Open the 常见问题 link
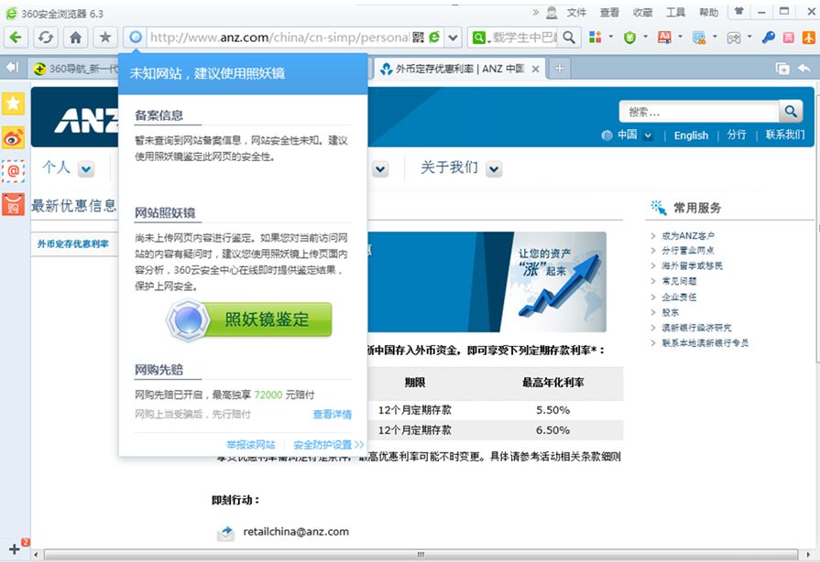 [x=679, y=282]
